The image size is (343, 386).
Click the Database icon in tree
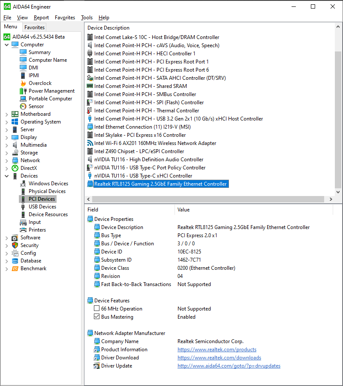point(15,261)
